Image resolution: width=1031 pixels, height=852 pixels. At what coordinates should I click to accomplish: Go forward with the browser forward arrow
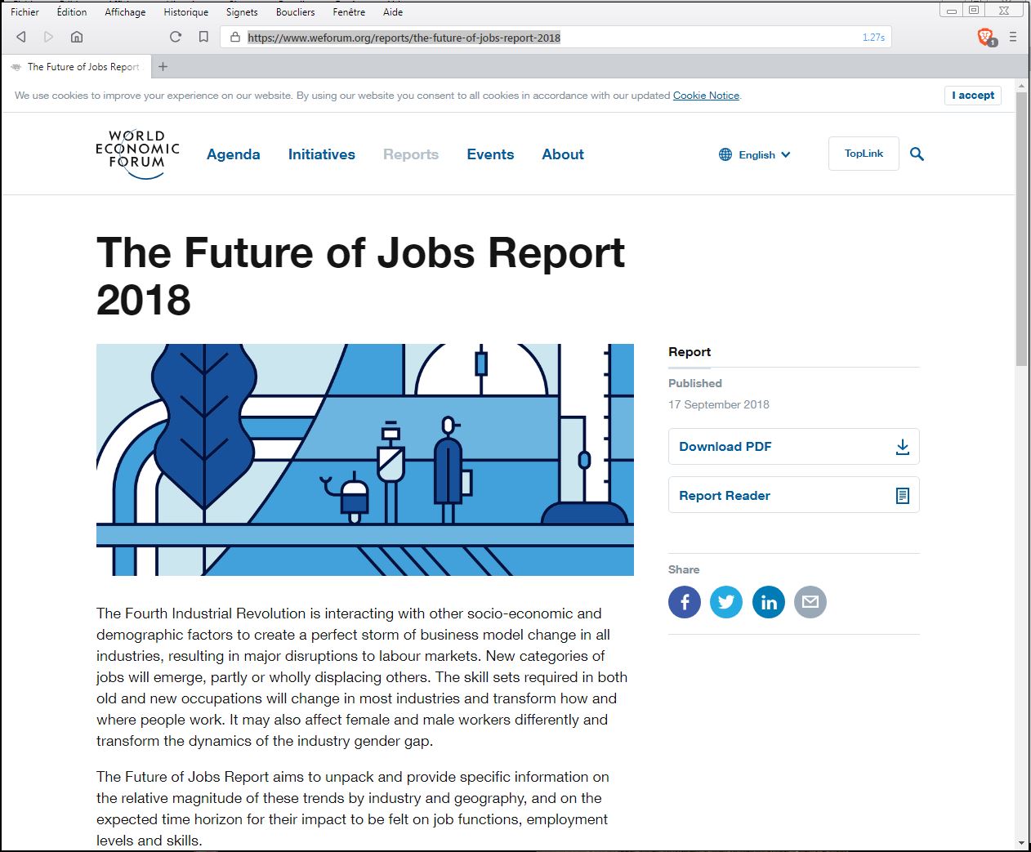(x=48, y=37)
